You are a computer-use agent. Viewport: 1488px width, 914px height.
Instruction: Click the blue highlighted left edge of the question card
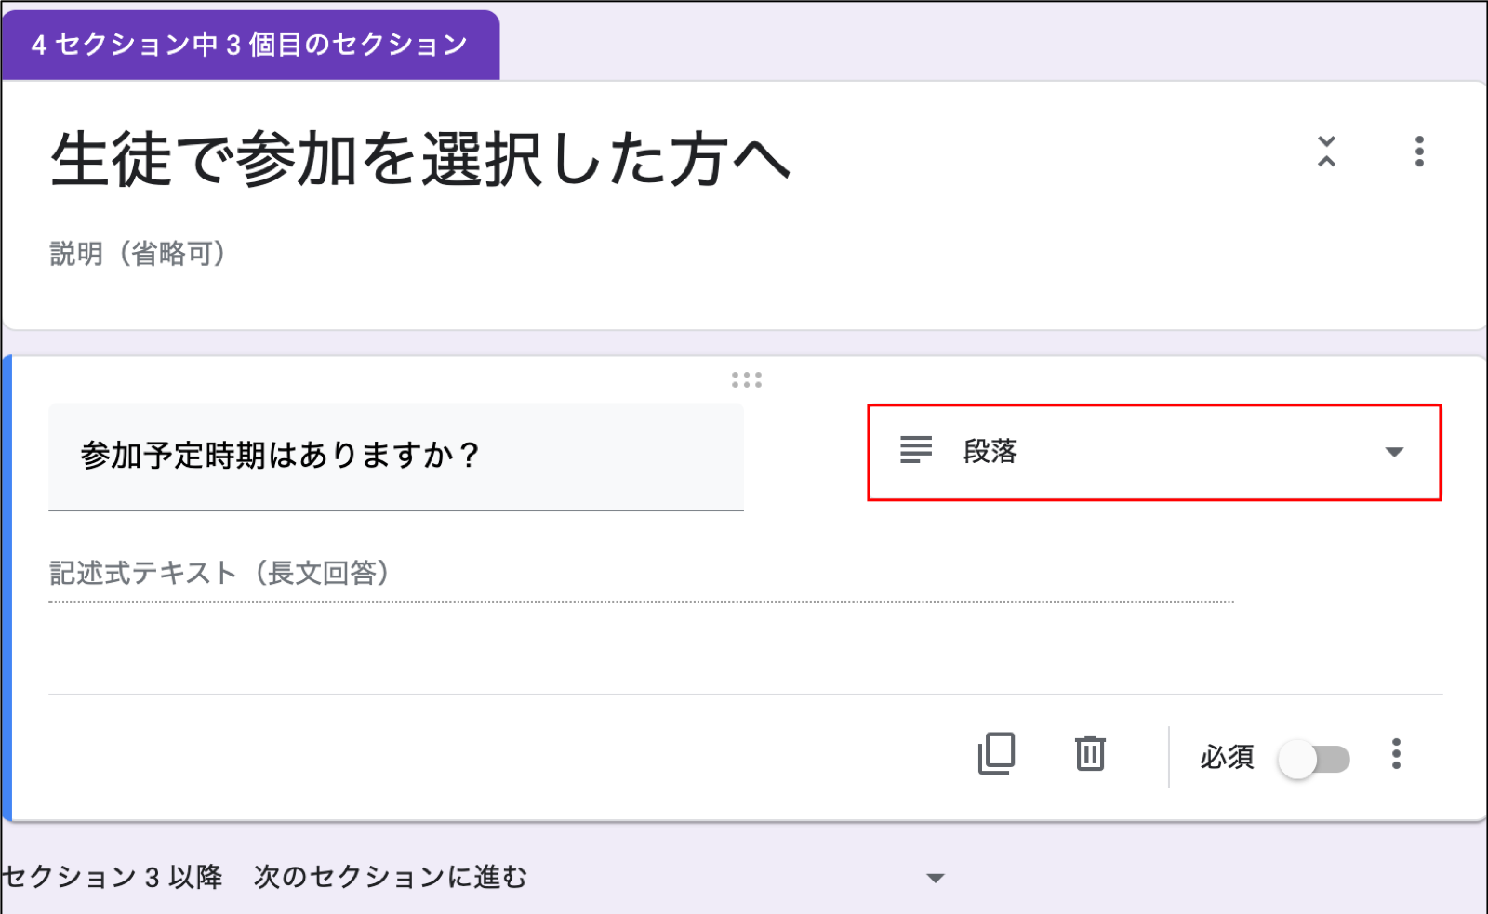click(7, 588)
